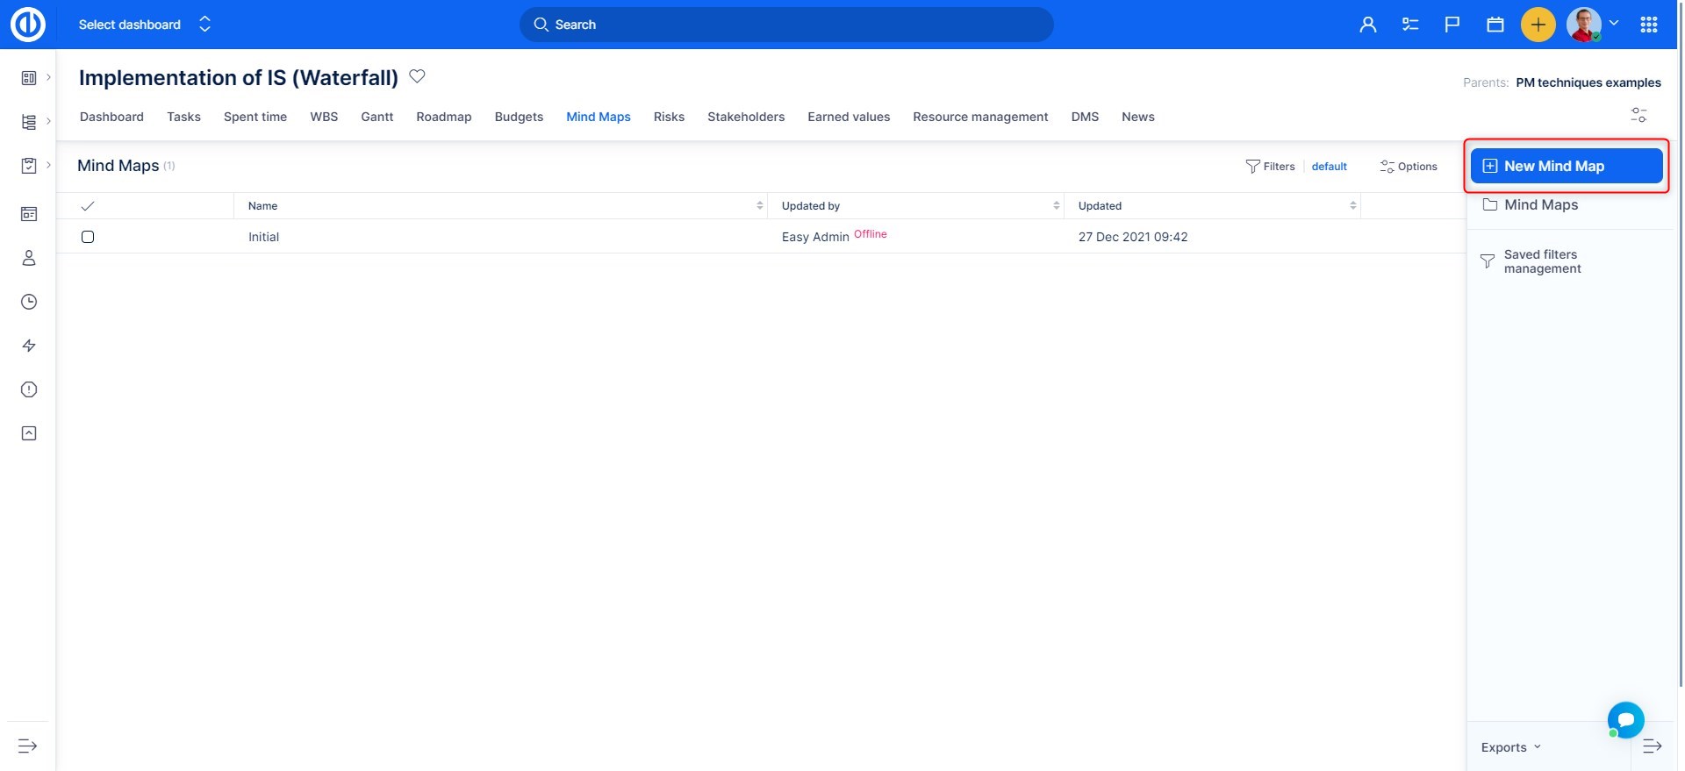The image size is (1685, 771).
Task: Click the flag icon in top bar
Action: coord(1452,25)
